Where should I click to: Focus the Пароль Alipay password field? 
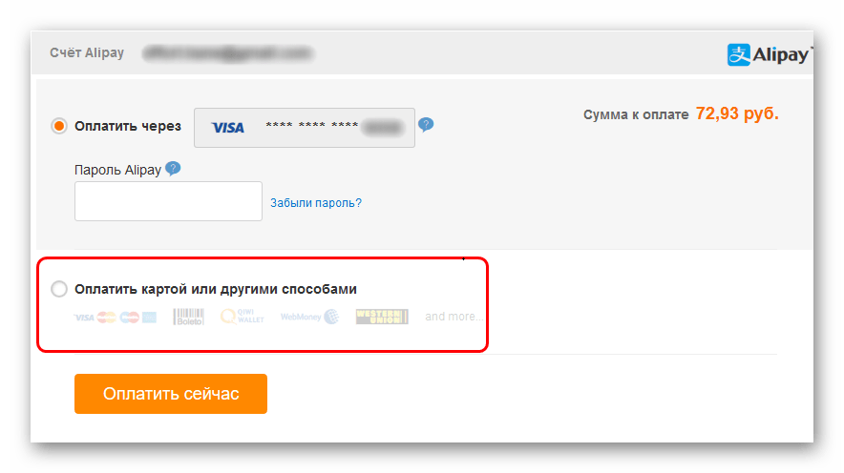pyautogui.click(x=168, y=201)
